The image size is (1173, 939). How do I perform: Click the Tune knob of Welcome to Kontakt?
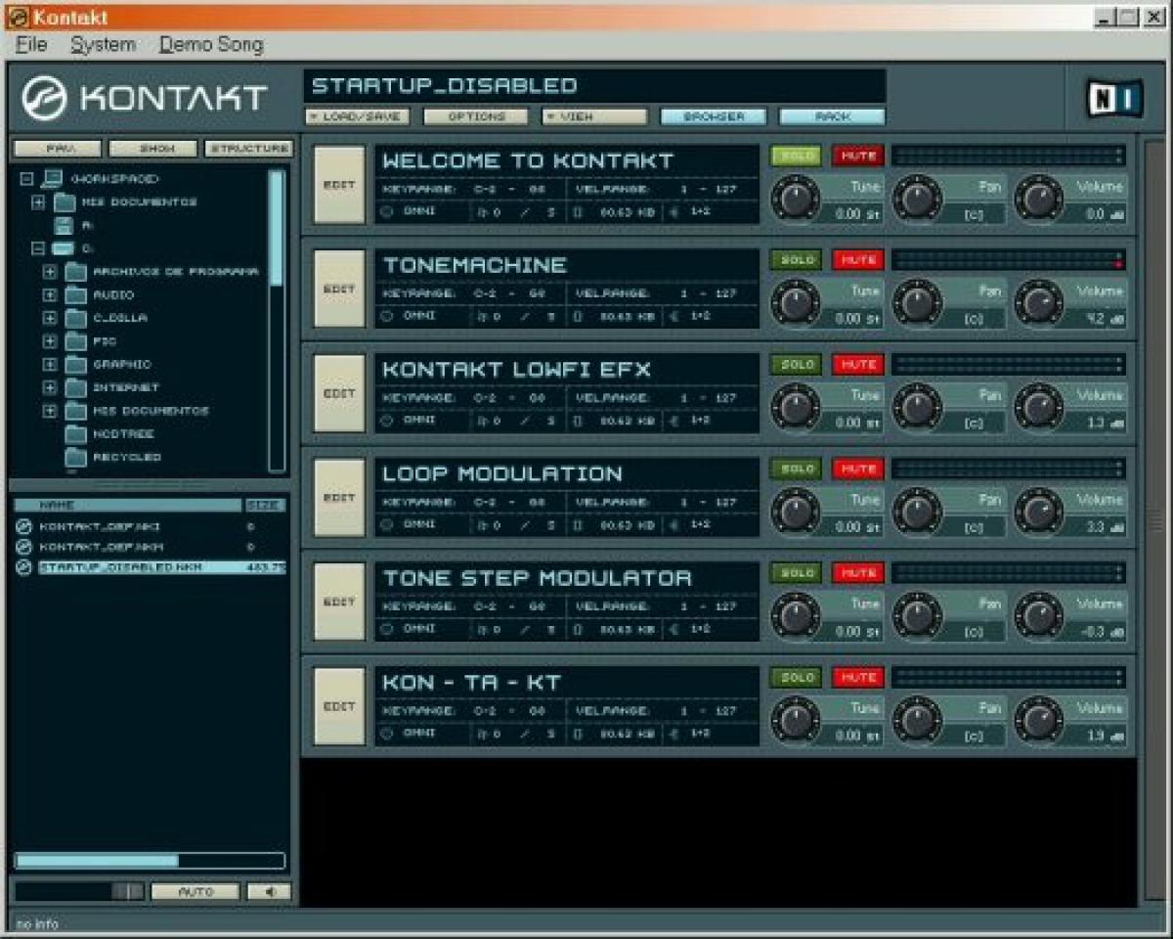click(796, 199)
